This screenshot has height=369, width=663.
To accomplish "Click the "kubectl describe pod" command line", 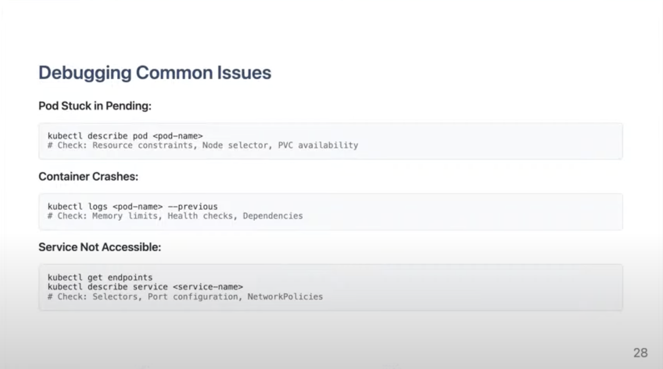I will 125,136.
